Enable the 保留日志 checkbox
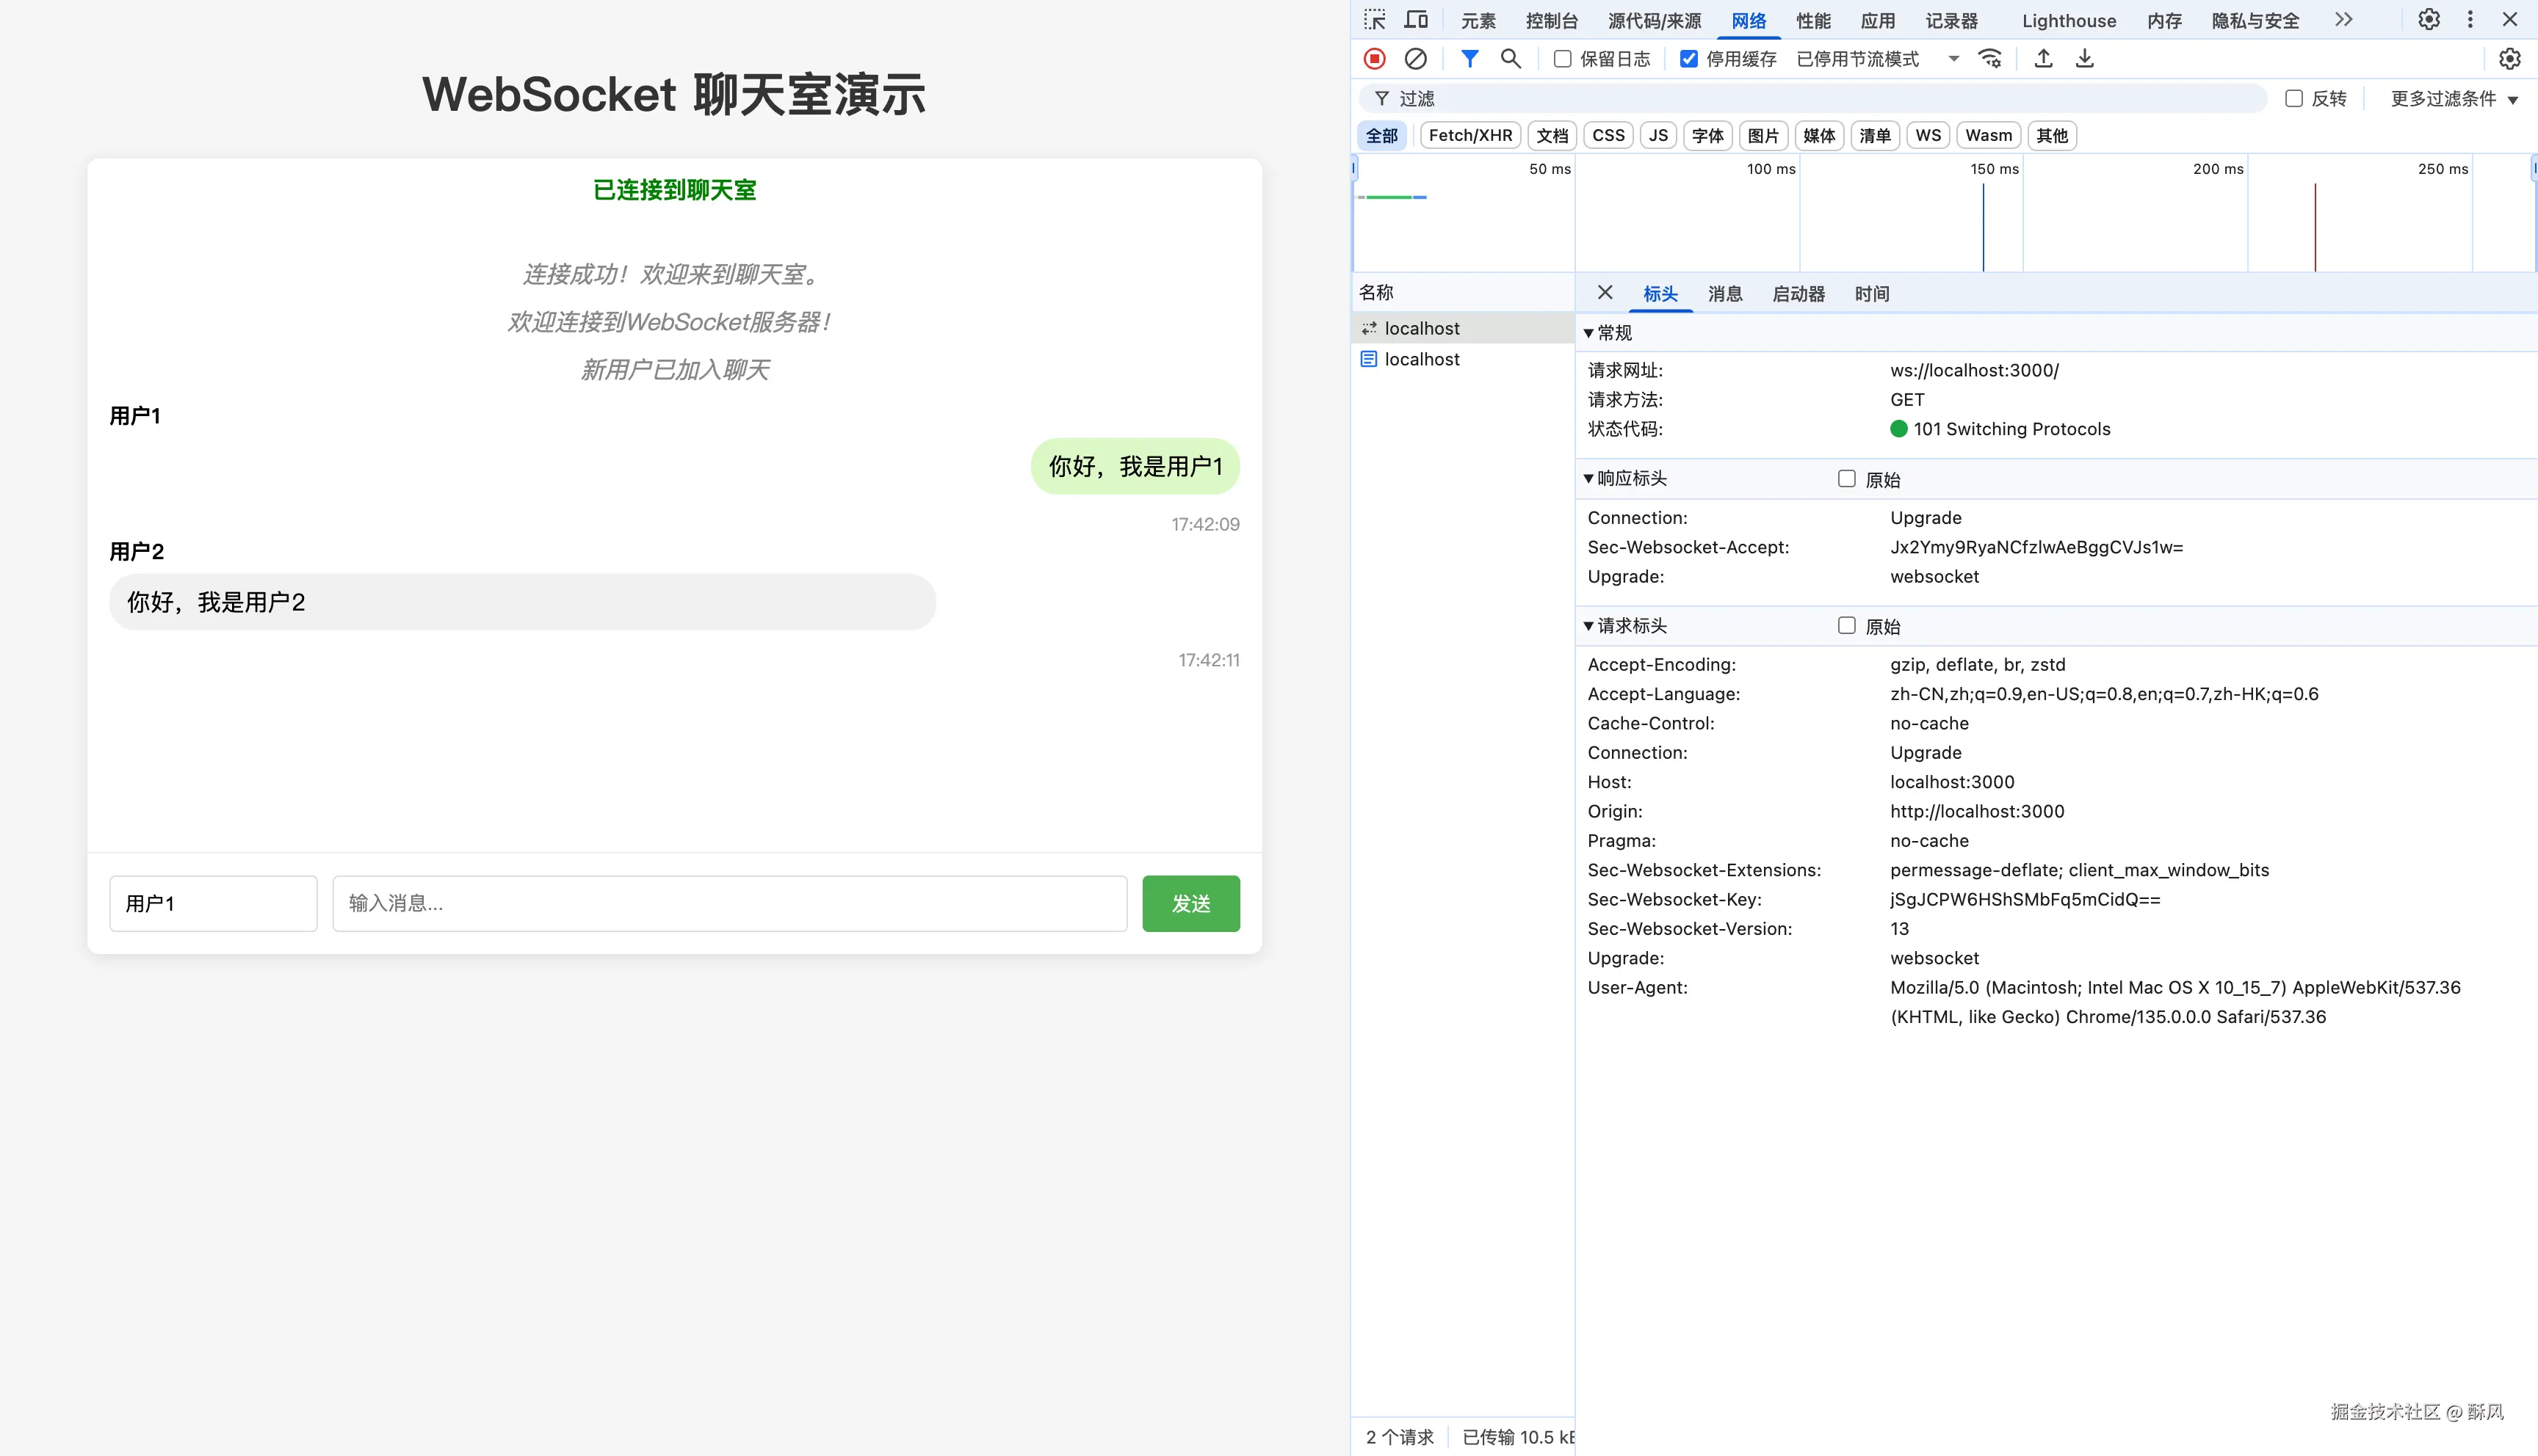 coord(1561,59)
